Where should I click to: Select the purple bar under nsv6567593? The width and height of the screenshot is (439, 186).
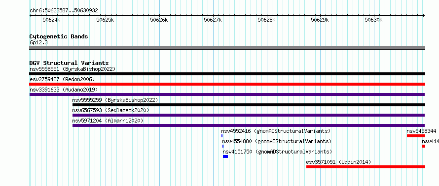click(x=249, y=115)
